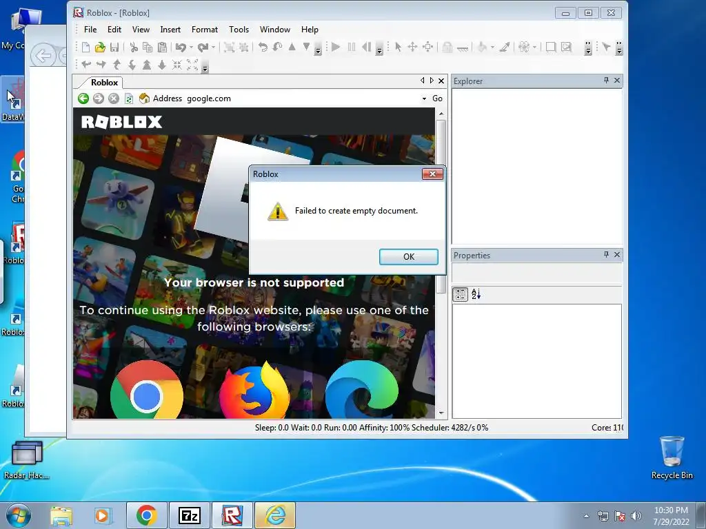Screen dimensions: 706x529
Task: Open the View menu
Action: pos(141,29)
